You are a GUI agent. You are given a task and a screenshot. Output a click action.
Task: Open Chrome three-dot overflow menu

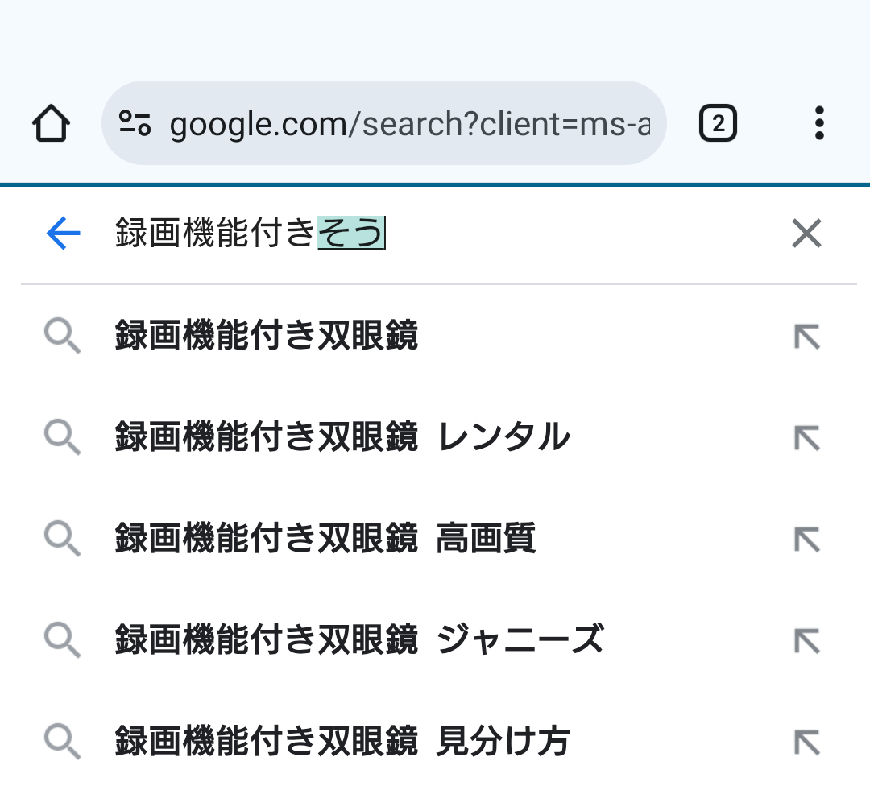pos(819,124)
